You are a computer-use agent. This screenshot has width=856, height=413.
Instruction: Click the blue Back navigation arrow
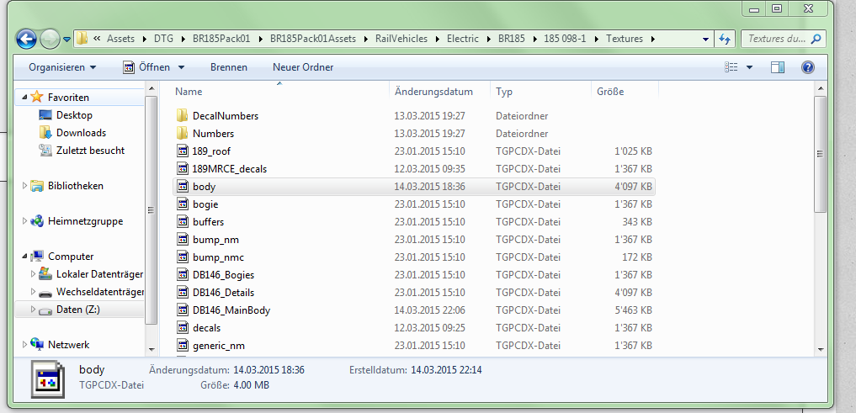pos(26,39)
